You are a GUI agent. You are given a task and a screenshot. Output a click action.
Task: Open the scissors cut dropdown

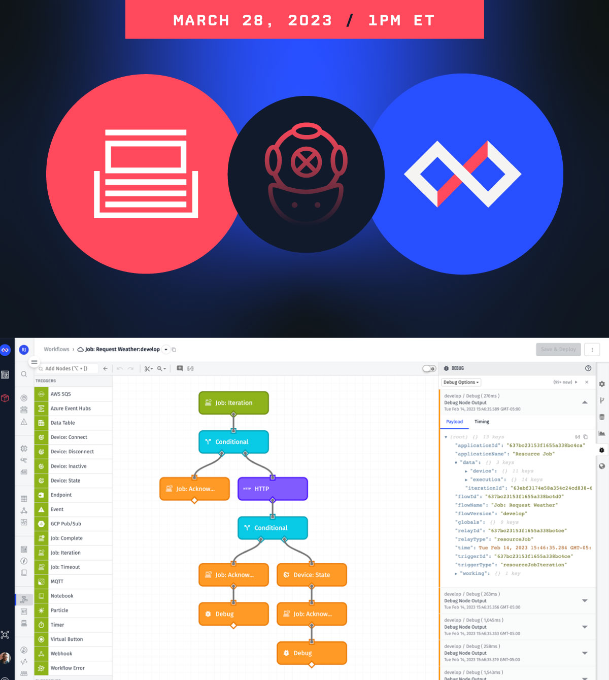(x=148, y=368)
